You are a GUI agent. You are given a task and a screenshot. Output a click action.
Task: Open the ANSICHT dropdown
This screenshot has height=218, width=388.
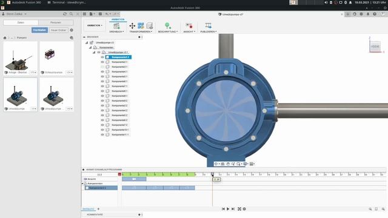coord(189,31)
